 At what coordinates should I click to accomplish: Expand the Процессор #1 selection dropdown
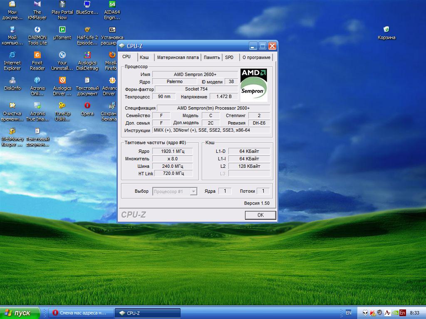(193, 191)
